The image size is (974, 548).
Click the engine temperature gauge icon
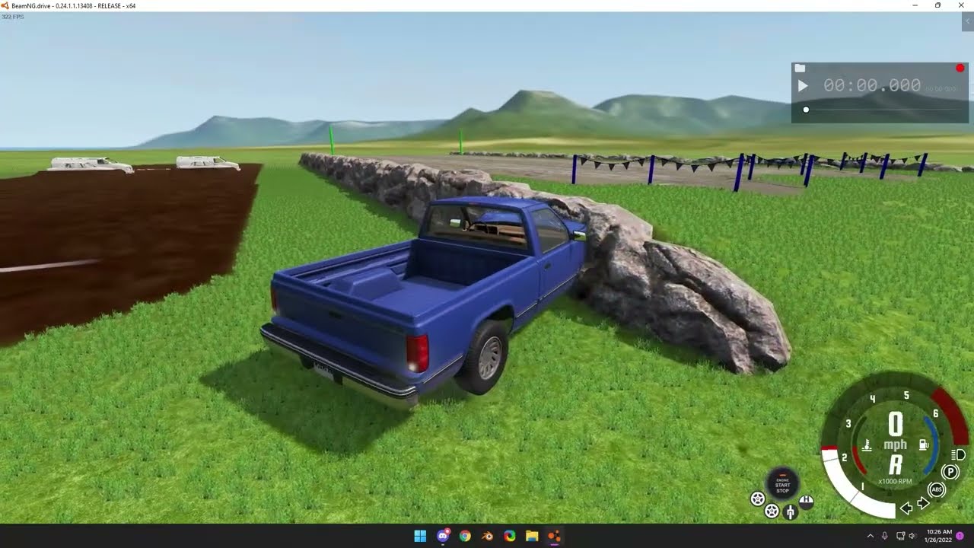[867, 444]
